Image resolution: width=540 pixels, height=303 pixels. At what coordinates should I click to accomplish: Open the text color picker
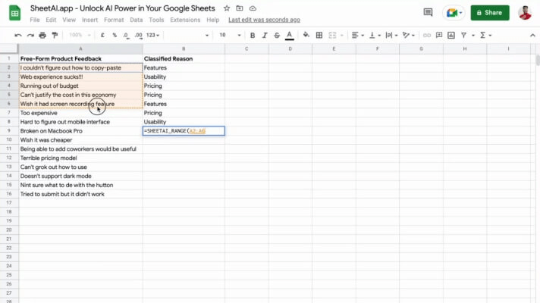(x=290, y=35)
